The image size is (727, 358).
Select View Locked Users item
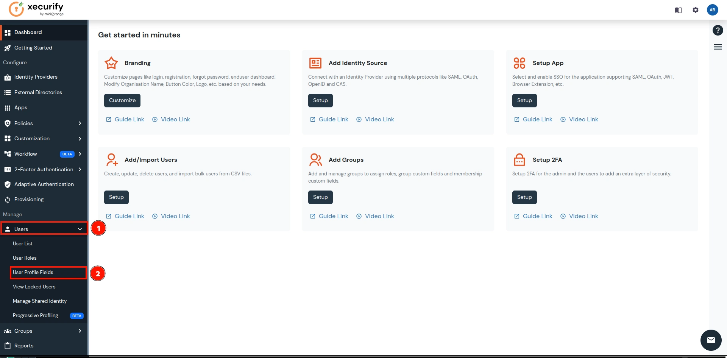point(34,287)
